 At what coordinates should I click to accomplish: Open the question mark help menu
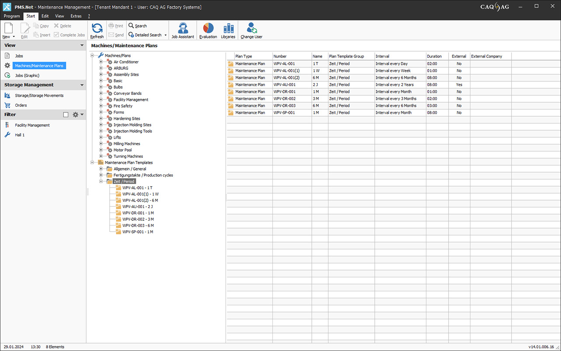click(89, 16)
